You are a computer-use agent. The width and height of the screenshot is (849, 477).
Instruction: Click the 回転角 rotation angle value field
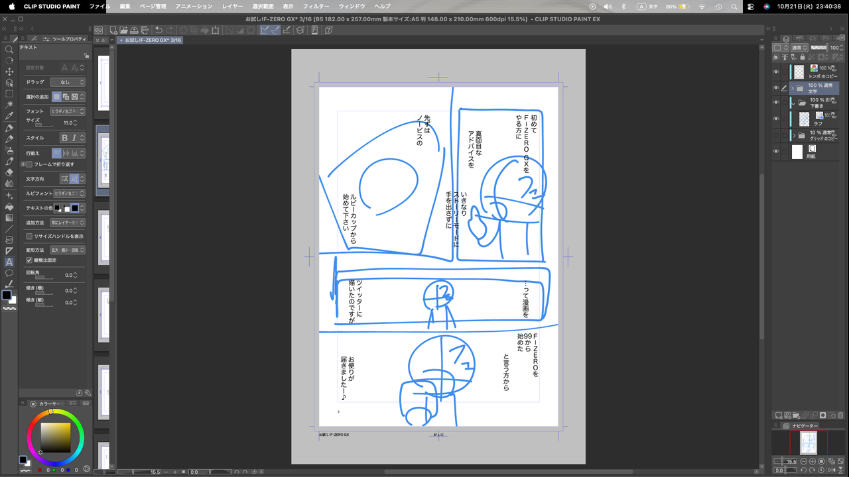[68, 275]
